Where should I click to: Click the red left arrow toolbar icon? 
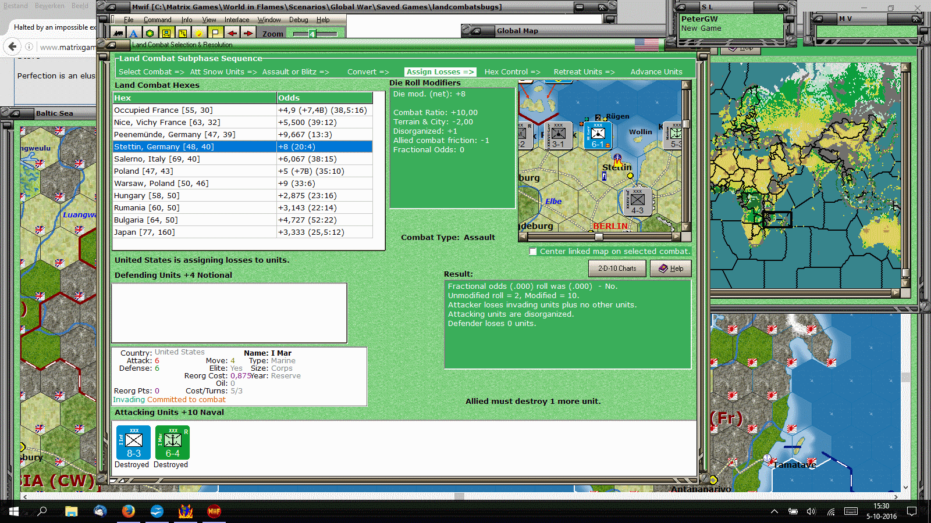[232, 33]
